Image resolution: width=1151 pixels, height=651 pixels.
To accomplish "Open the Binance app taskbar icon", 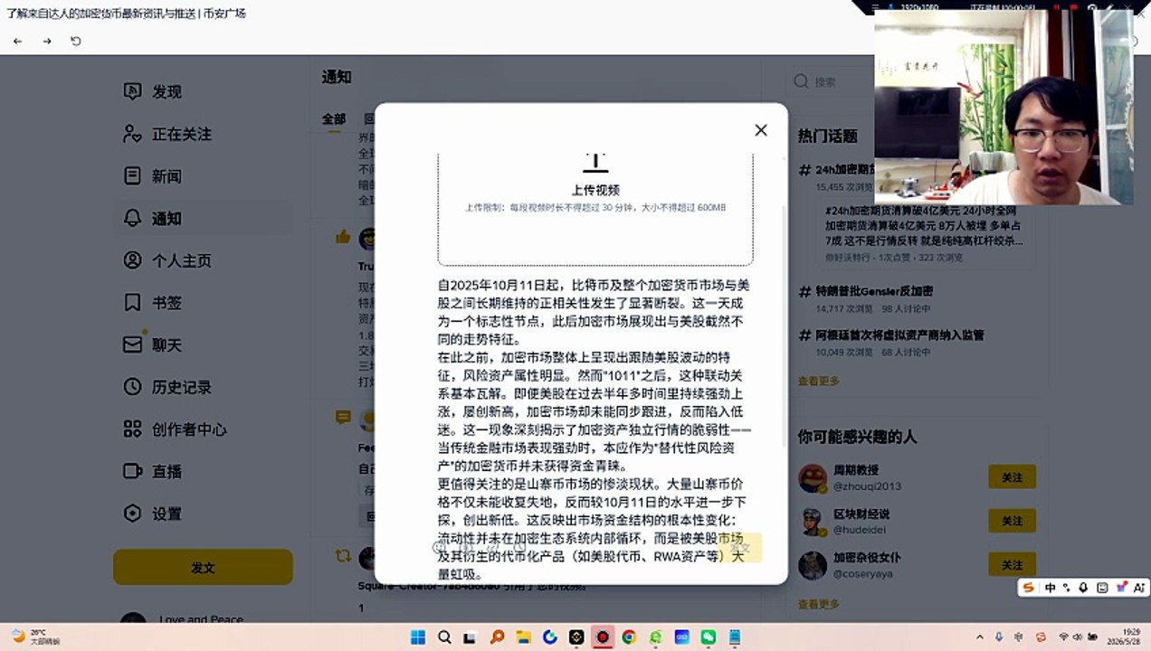I will pyautogui.click(x=576, y=637).
